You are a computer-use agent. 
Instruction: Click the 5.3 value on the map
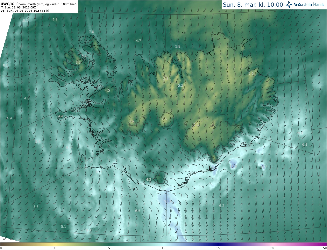[x=36, y=207]
